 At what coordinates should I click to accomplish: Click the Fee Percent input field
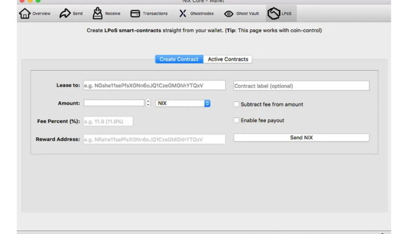tap(108, 121)
